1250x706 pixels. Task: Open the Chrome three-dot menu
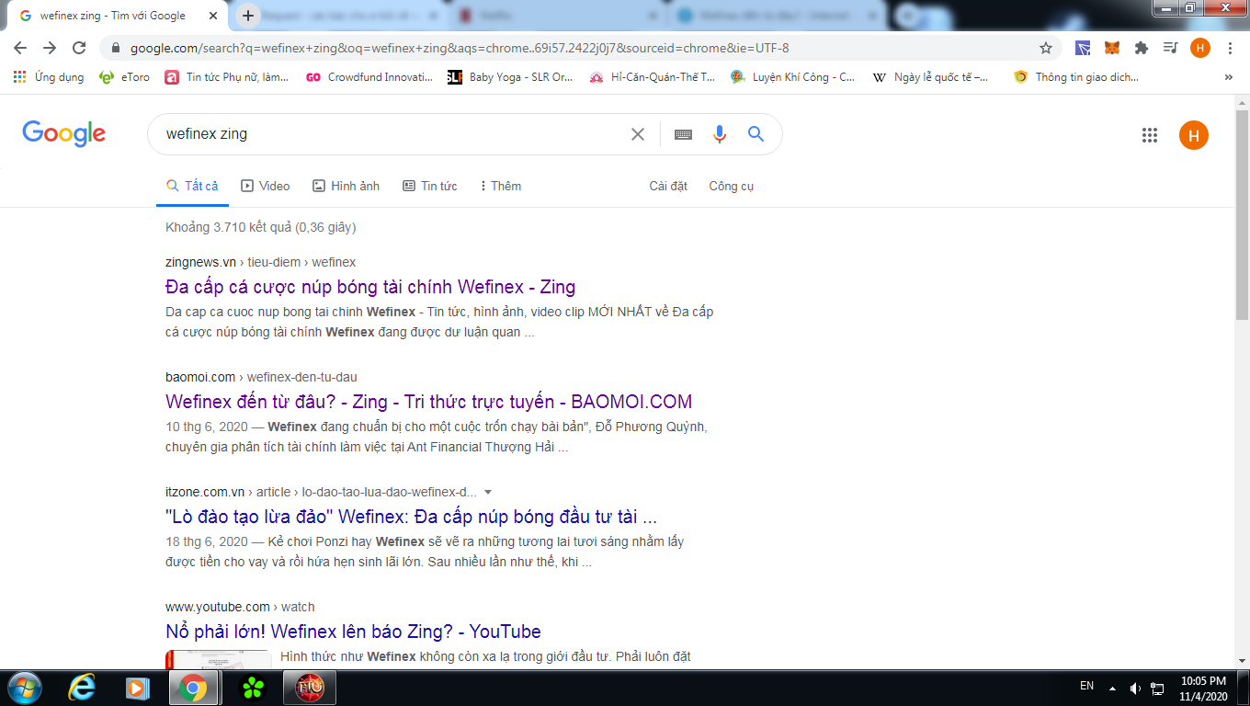(1230, 48)
